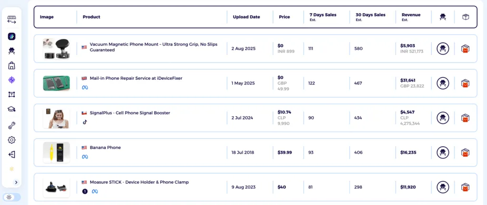Click the logout door icon

click(12, 154)
